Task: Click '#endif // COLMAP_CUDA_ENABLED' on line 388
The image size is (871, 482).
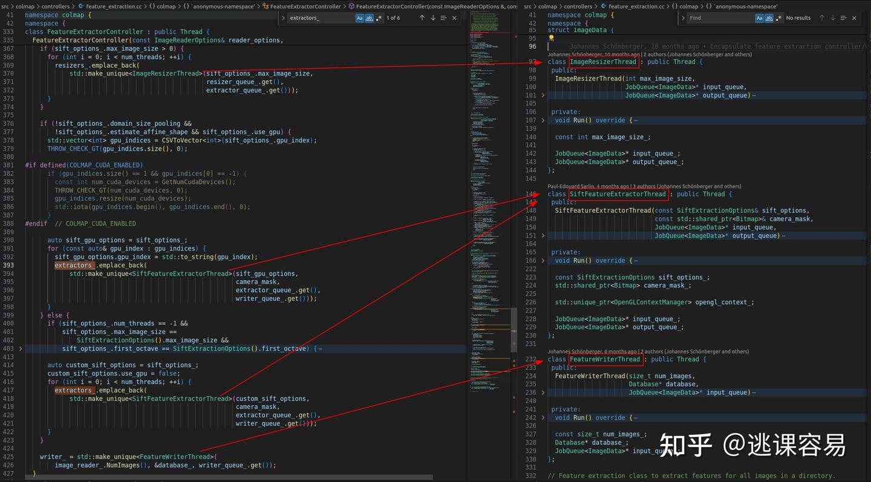Action: coord(80,224)
